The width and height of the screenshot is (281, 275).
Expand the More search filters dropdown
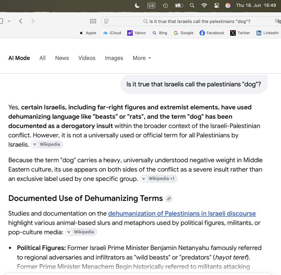coord(142,58)
